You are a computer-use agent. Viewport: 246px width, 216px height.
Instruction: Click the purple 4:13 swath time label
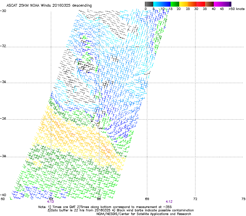click(50, 202)
